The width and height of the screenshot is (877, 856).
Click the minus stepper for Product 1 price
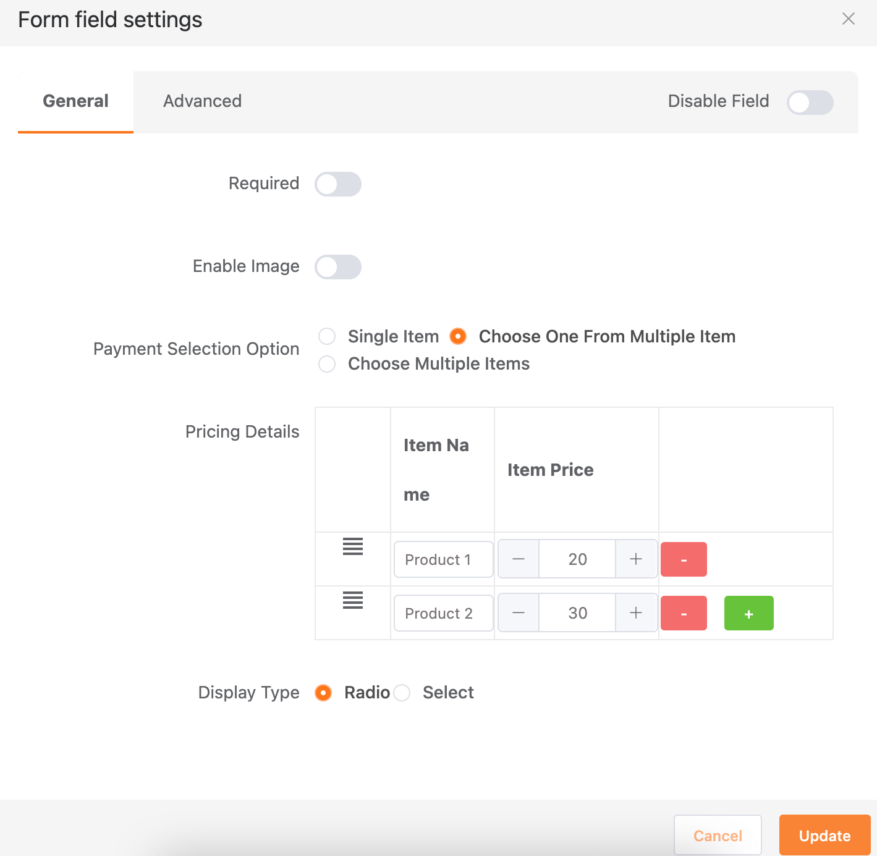click(518, 559)
